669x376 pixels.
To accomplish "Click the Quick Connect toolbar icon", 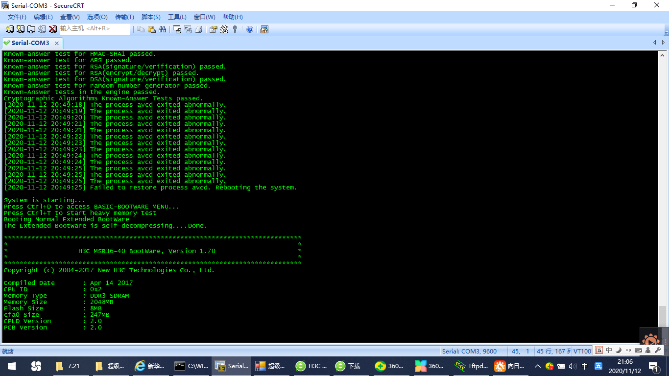I will 21,29.
